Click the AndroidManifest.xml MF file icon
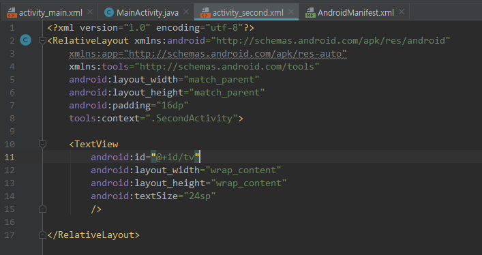Viewport: 482px width, 255px height. (310, 12)
